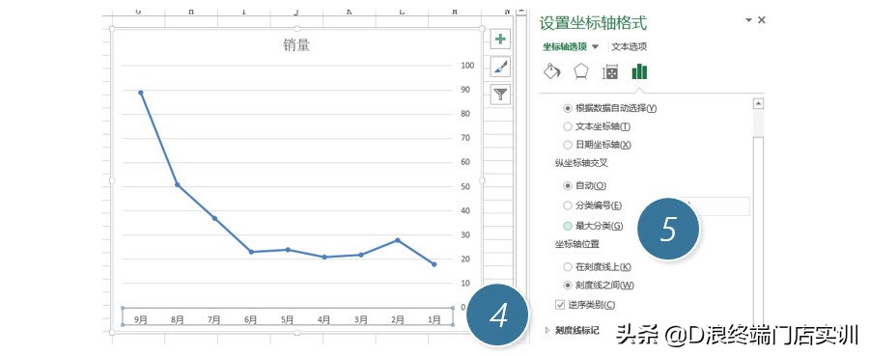Click the 6月 axis label
This screenshot has width=869, height=356.
[250, 319]
